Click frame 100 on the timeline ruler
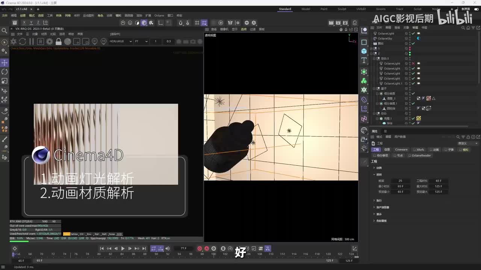Screen dimensions: 481x270 coord(213,254)
